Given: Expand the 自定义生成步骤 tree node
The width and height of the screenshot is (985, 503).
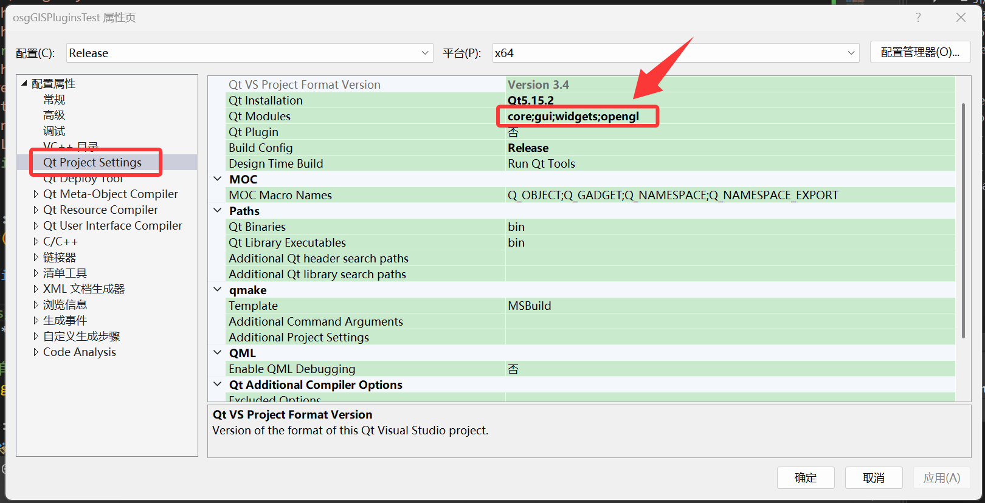Looking at the screenshot, I should pos(36,336).
